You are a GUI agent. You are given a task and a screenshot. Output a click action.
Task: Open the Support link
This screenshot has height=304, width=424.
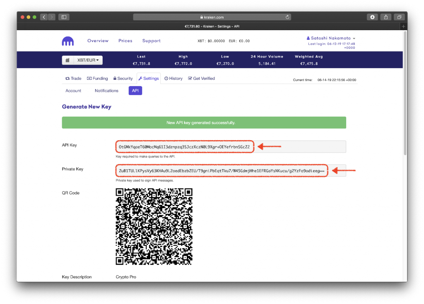coord(152,41)
